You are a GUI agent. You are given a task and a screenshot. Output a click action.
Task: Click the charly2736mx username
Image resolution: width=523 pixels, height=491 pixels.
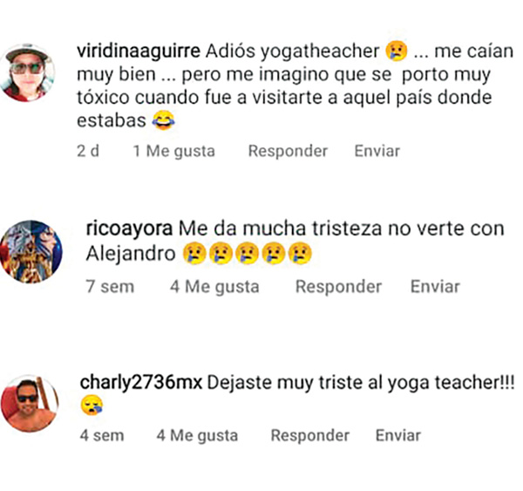pos(141,383)
